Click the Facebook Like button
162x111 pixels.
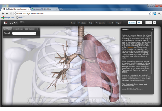[149, 23]
